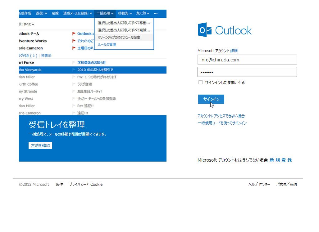The image size is (319, 232).
Task: Open the Fw: 1 つの時代が終わります subject
Action: pos(97,77)
